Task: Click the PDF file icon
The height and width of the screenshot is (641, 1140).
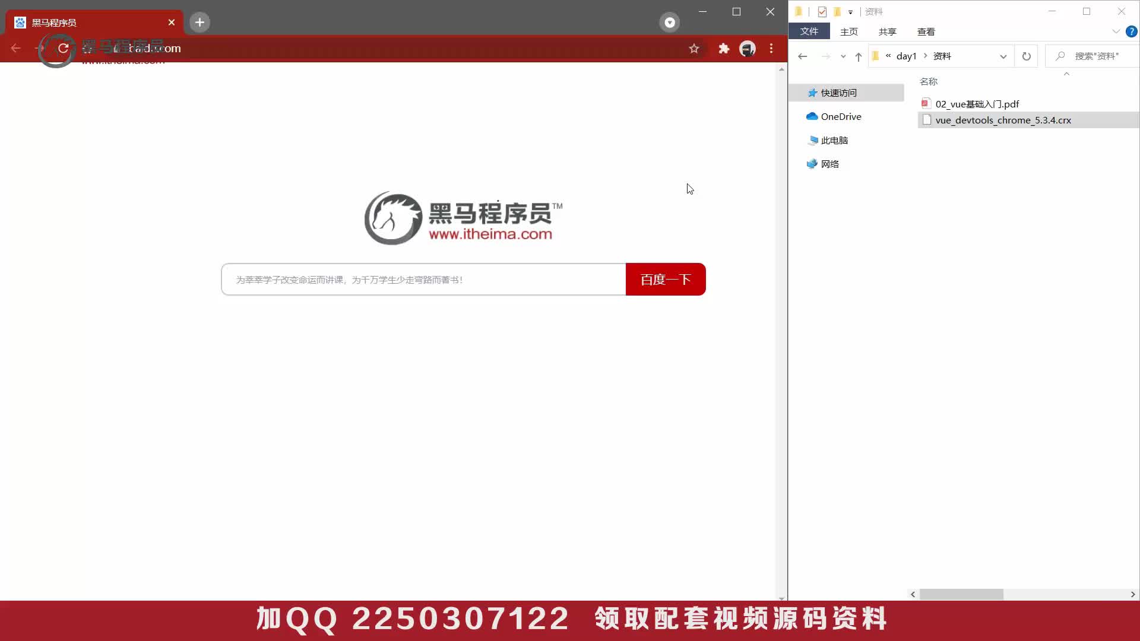Action: [925, 104]
